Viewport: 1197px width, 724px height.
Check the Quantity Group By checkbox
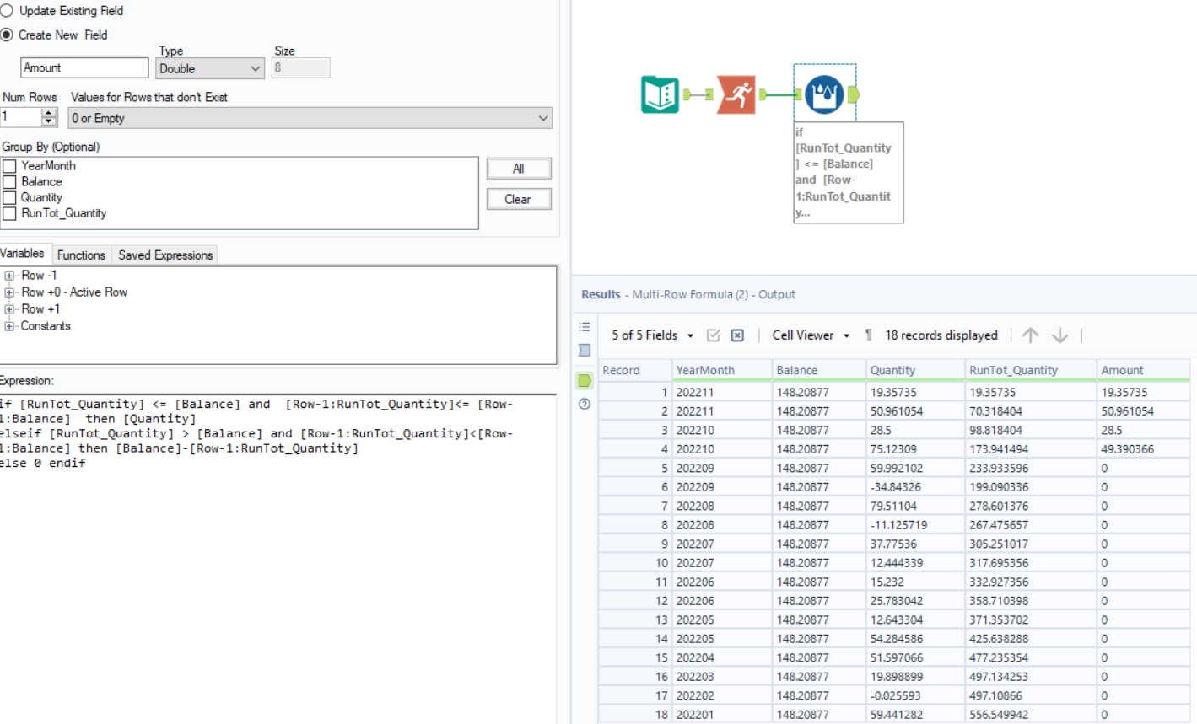click(x=9, y=197)
